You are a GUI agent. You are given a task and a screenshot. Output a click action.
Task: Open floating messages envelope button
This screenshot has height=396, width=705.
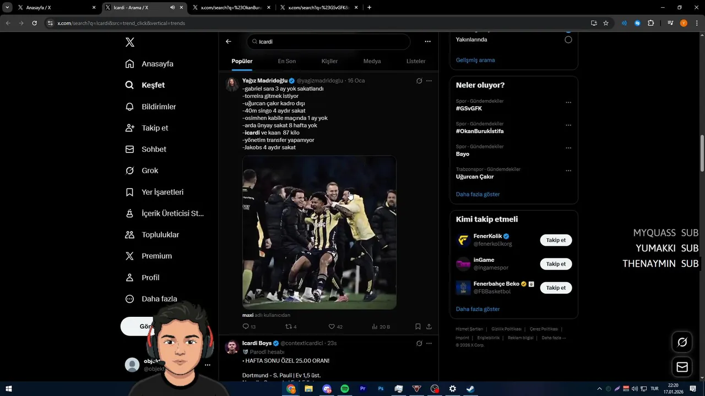point(682,367)
